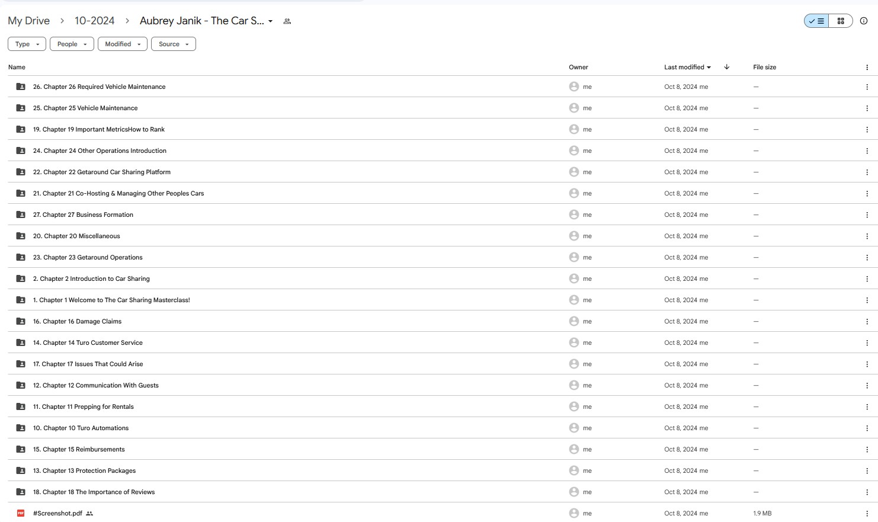
Task: Open more actions for Chapter 19 Important Metrics
Action: tap(867, 129)
